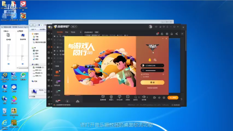The width and height of the screenshot is (233, 131).
Task: Toggle the remember password checkbox
Action: [x=142, y=74]
